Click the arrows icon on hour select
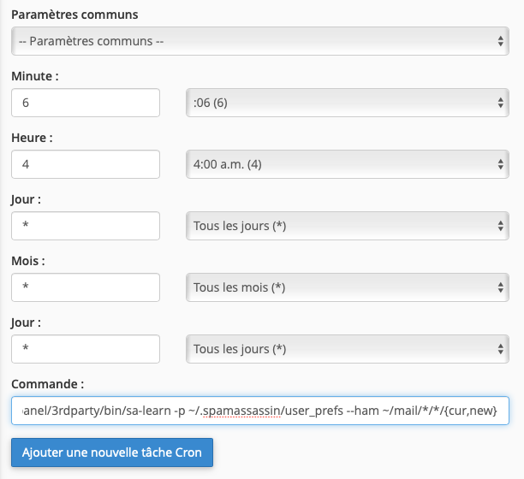This screenshot has width=524, height=479. tap(500, 164)
